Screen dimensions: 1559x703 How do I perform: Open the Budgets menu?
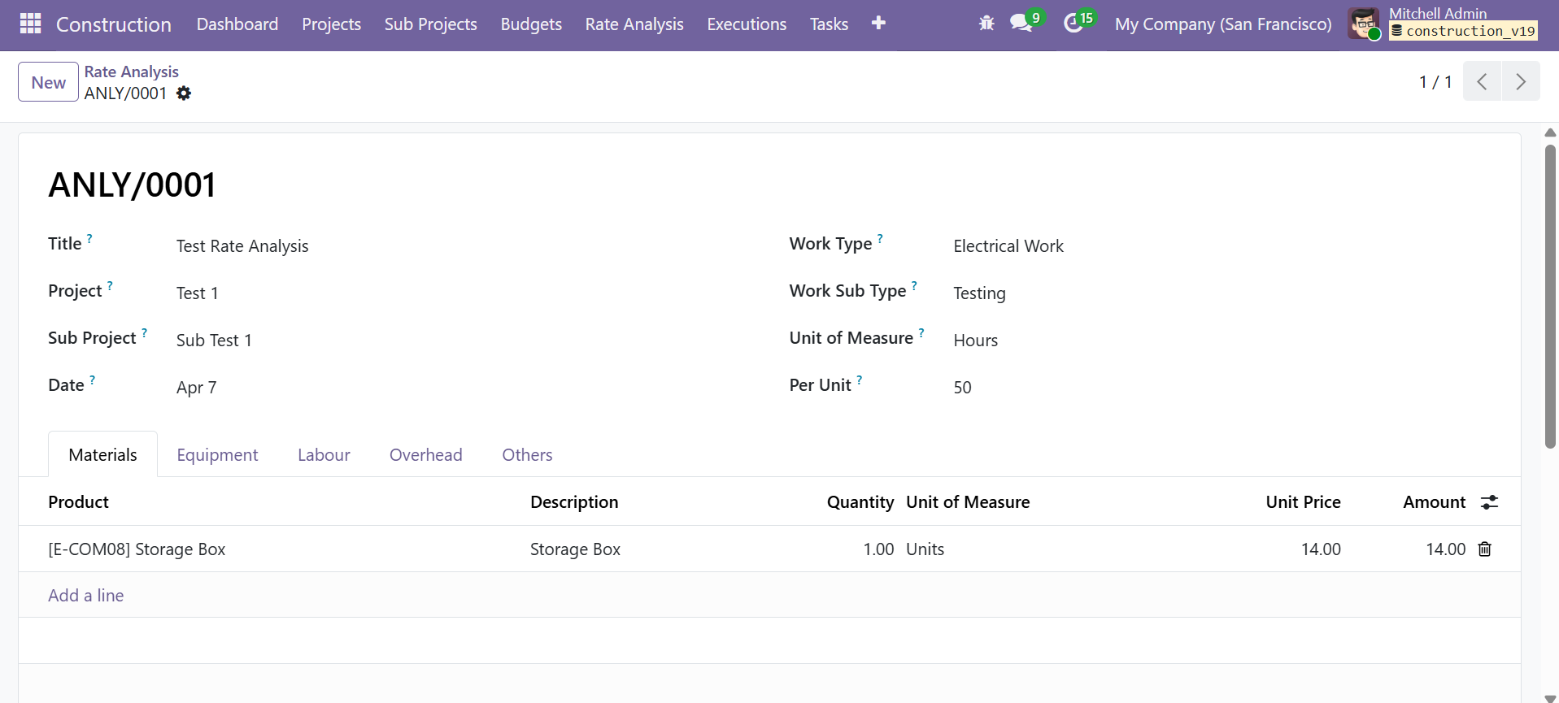[x=531, y=24]
